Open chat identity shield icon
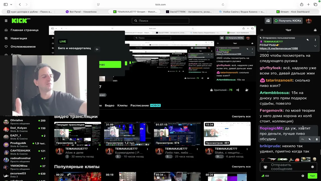This screenshot has width=321, height=181. click(265, 167)
